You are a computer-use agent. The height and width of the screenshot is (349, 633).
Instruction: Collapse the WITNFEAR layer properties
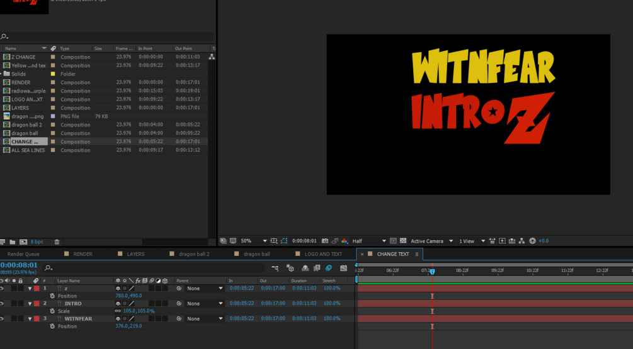click(x=30, y=319)
